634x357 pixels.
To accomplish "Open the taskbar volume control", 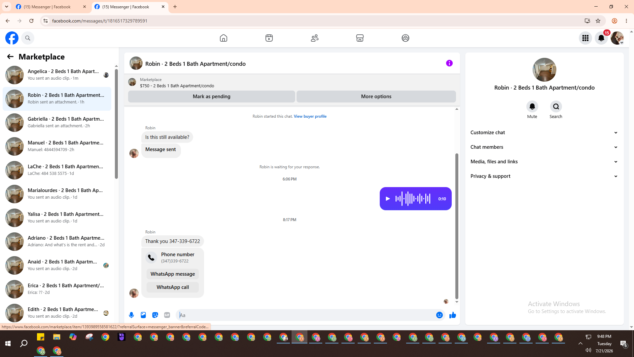I will [x=588, y=350].
